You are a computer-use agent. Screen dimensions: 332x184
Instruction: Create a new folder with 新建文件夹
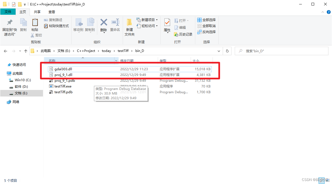pos(130,27)
